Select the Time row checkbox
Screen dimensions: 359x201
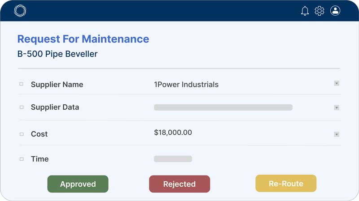(21, 159)
